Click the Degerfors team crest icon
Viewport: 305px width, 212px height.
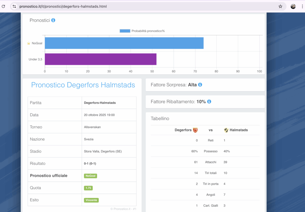pos(195,130)
